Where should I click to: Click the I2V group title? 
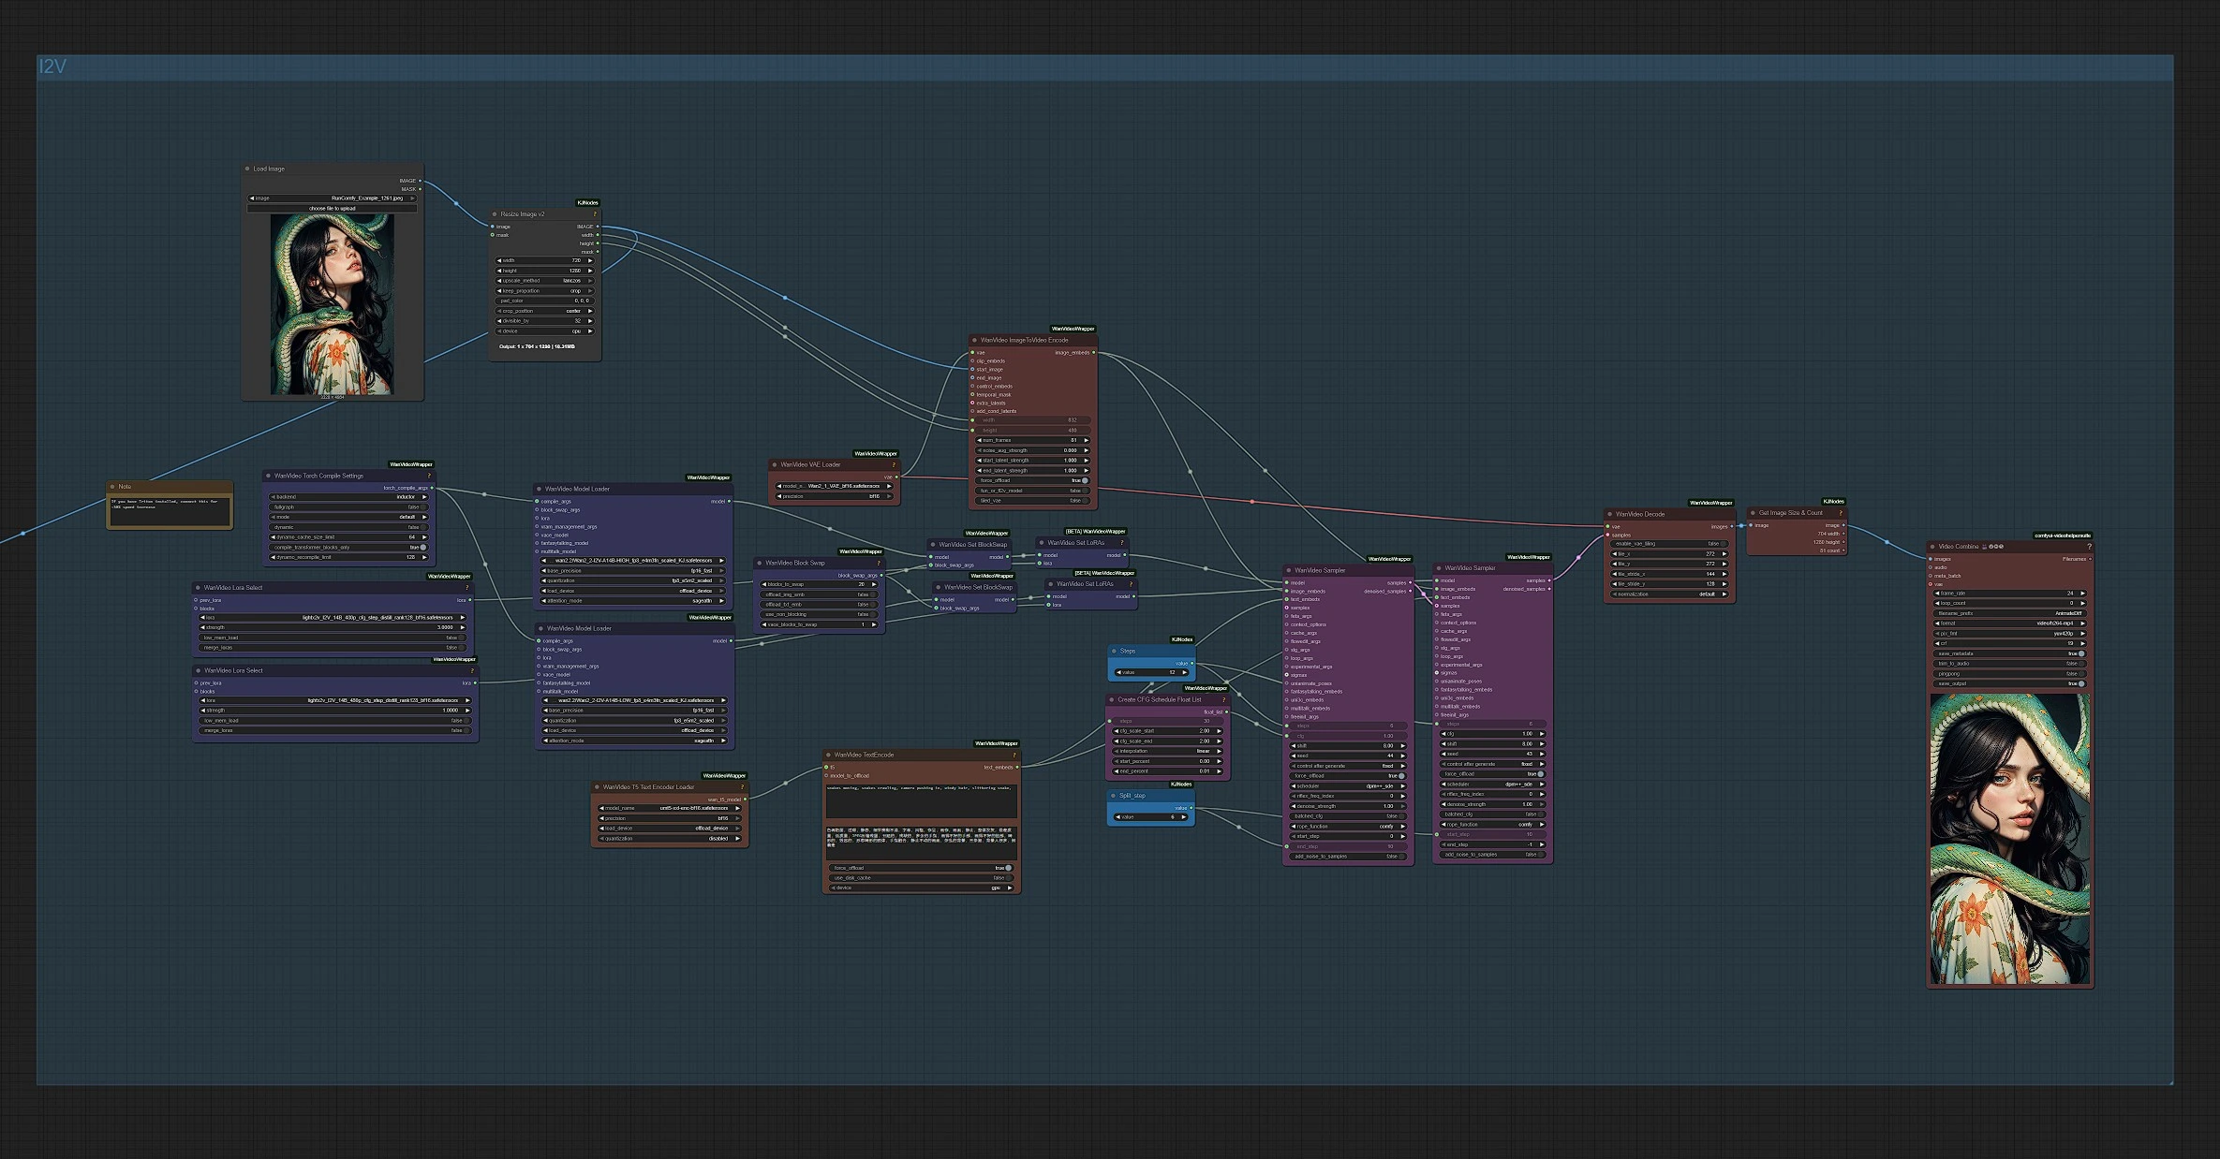pyautogui.click(x=52, y=66)
